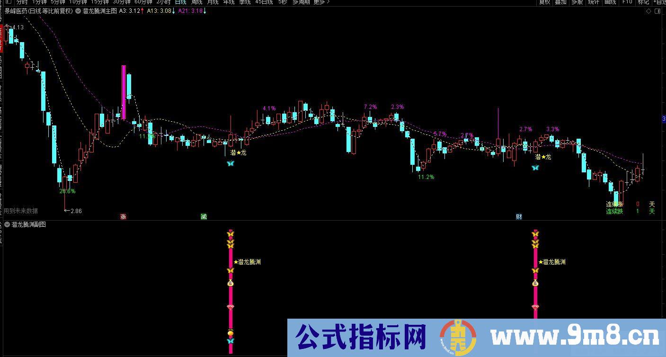Click butterfly icon under left 潜★龙 label

[x=231, y=163]
